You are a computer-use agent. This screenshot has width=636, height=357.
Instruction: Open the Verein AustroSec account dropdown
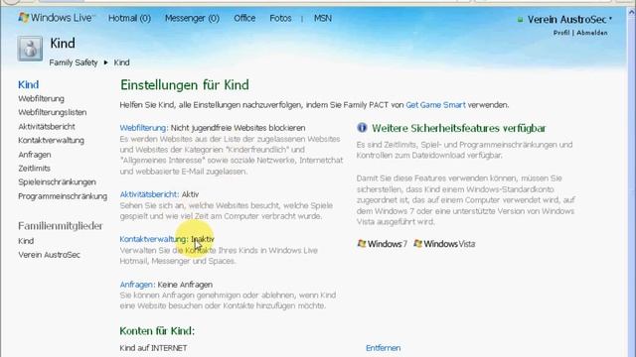[x=569, y=19]
